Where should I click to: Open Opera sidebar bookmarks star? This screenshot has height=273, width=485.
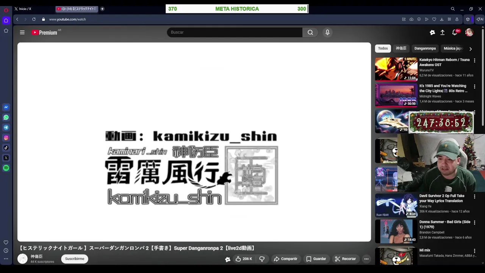[x=6, y=31]
